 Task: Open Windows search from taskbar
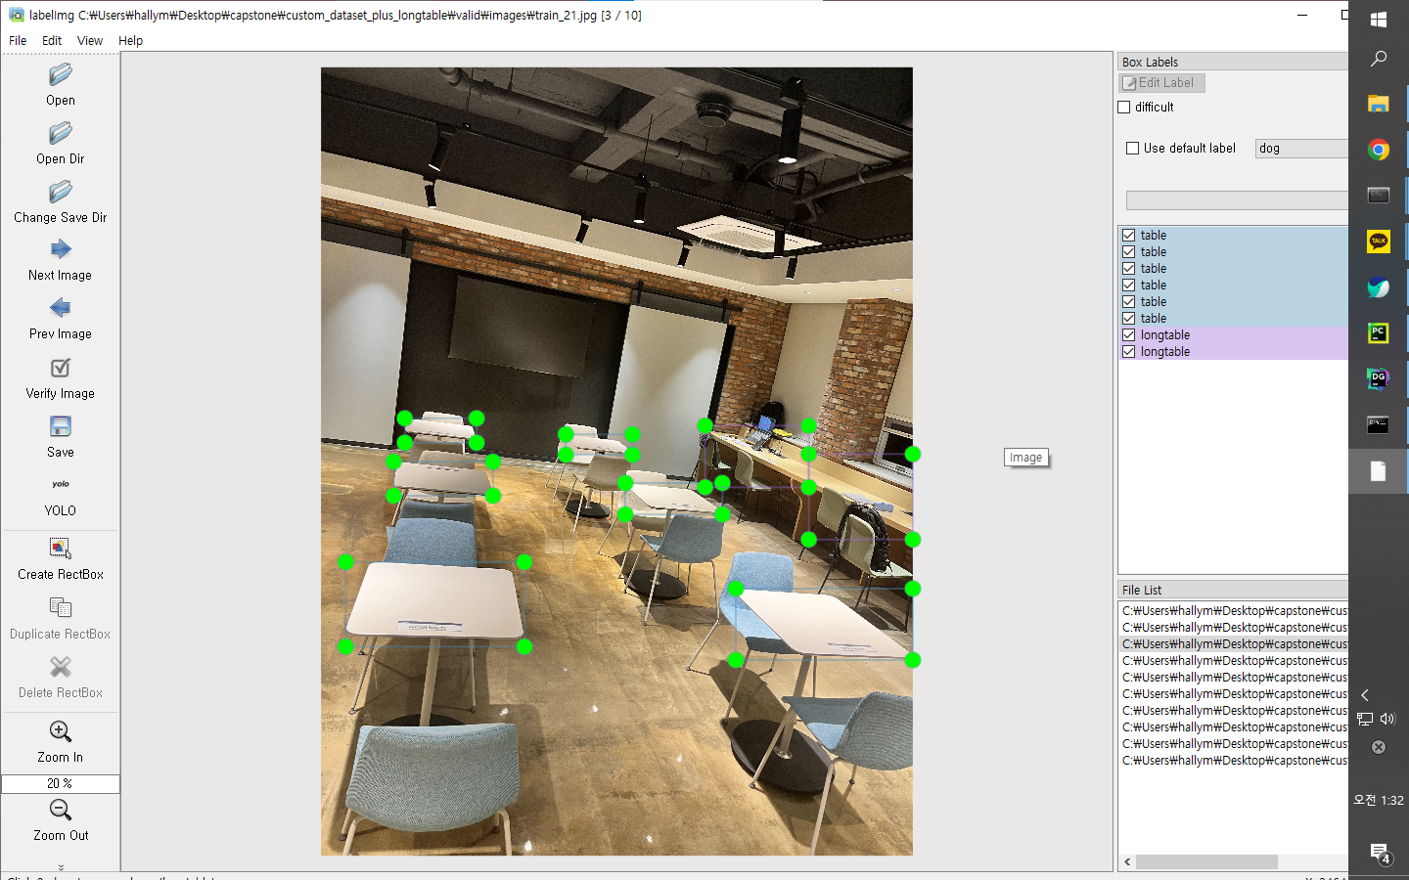pyautogui.click(x=1379, y=59)
